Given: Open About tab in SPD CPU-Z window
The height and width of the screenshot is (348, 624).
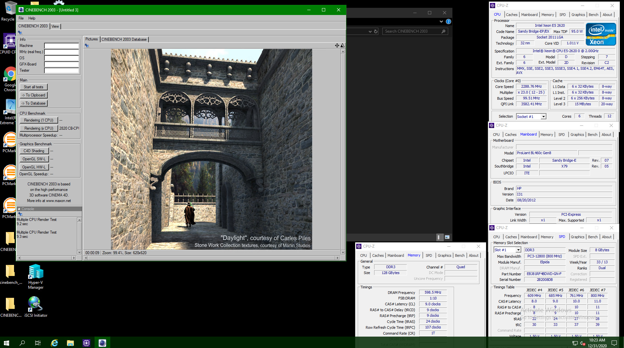Looking at the screenshot, I should [606, 237].
